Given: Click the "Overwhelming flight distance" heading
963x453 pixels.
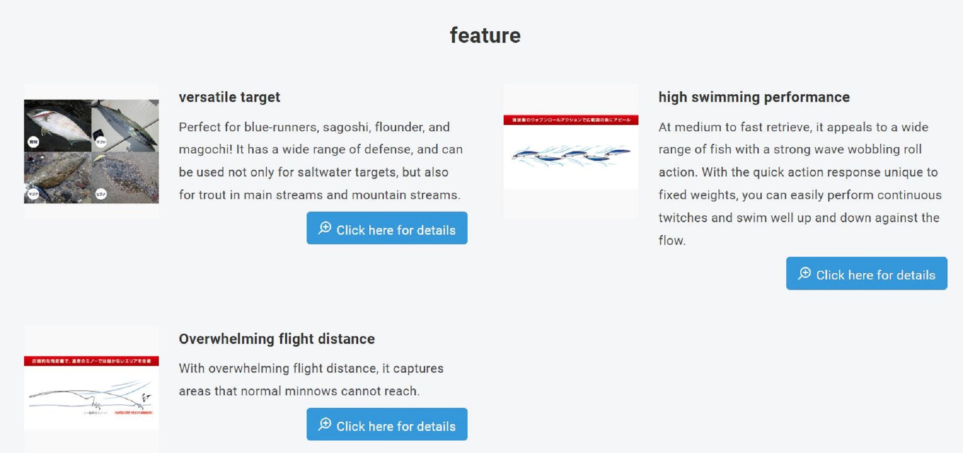Looking at the screenshot, I should tap(276, 339).
